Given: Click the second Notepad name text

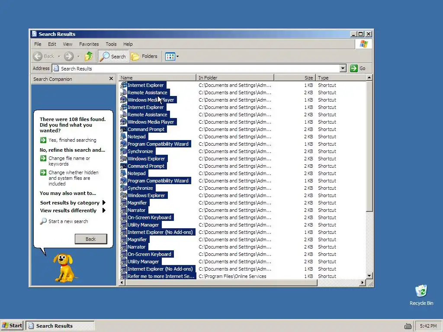Looking at the screenshot, I should point(137,173).
